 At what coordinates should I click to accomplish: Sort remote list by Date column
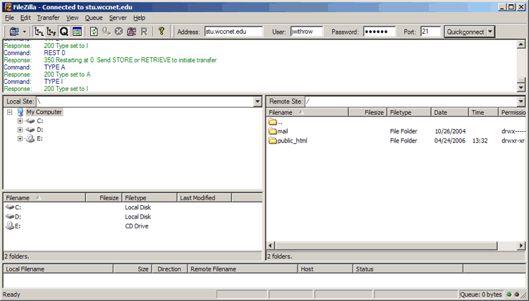450,113
